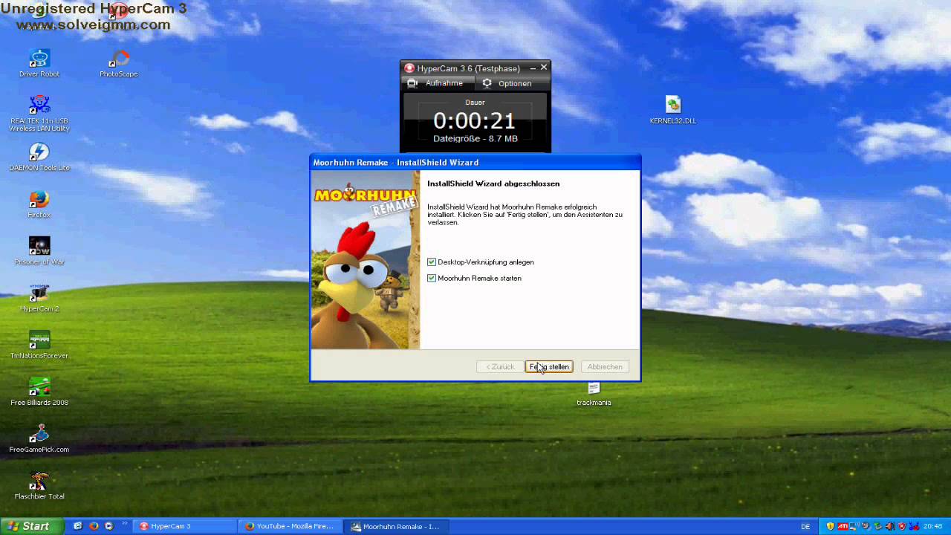
Task: Click the 20:48 taskbar clock
Action: coord(932,526)
